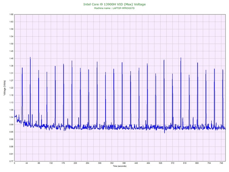Click the 748 seconds tick label
Viewport: 229px width, 172px height.
coord(221,163)
